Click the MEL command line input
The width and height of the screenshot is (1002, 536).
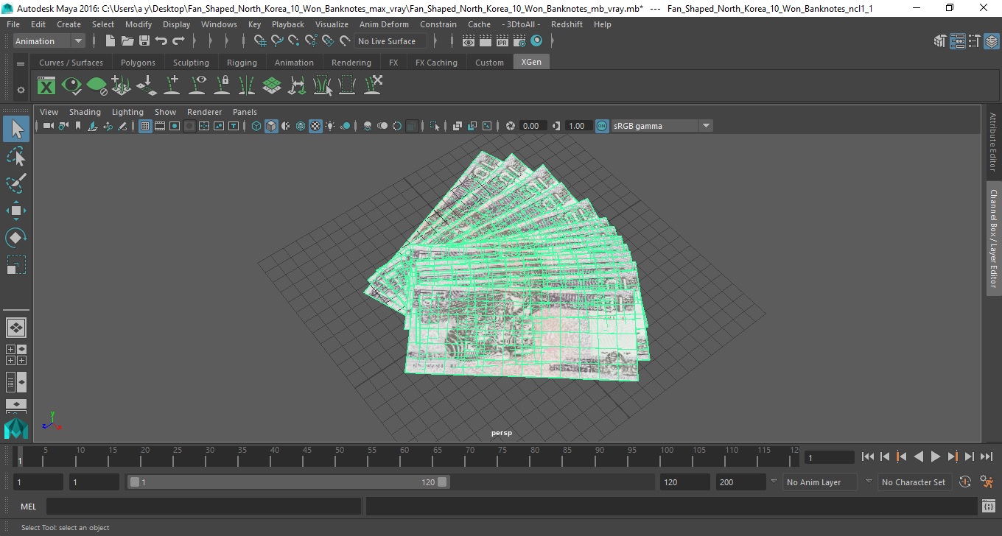203,507
